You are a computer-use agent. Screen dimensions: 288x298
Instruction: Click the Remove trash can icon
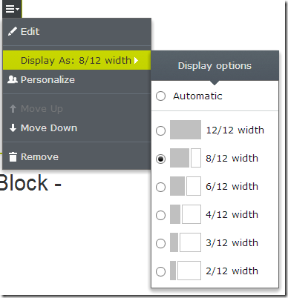coord(13,157)
